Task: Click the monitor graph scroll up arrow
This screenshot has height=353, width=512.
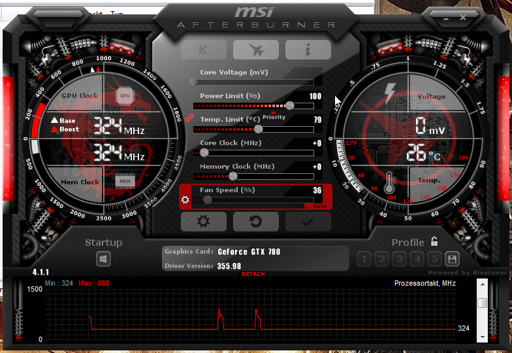Action: coord(482,284)
